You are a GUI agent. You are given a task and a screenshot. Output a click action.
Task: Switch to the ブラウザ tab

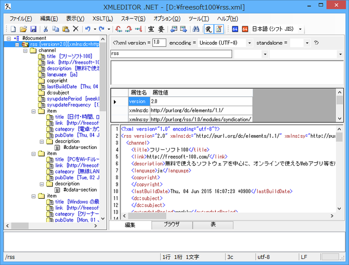[172, 224]
